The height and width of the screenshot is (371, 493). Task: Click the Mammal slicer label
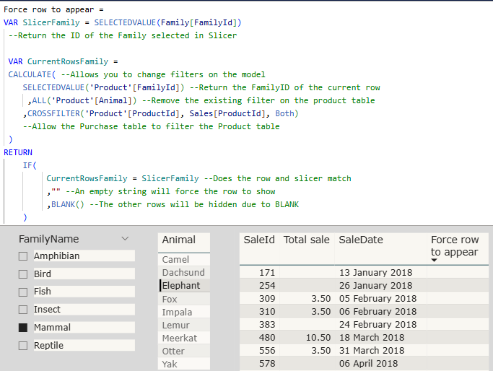click(x=52, y=327)
